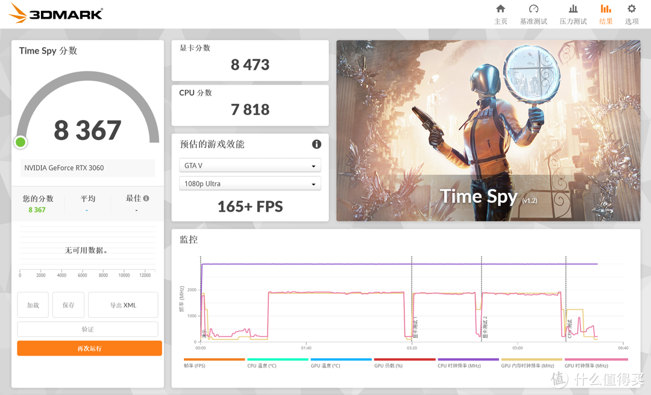Click the 加载 (Load) button
Screen dimensions: 651x395
click(33, 305)
